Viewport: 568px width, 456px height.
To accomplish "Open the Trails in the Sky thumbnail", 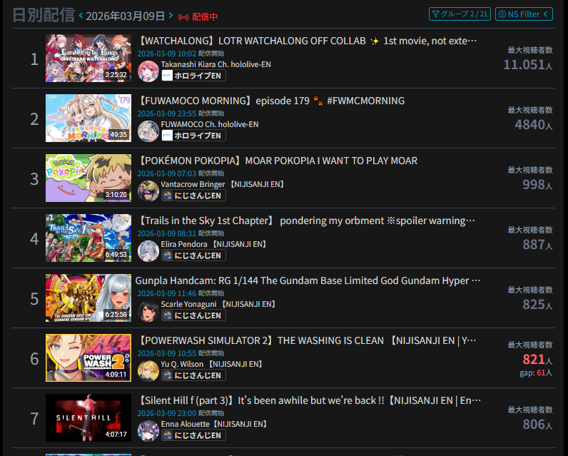I will 88,238.
